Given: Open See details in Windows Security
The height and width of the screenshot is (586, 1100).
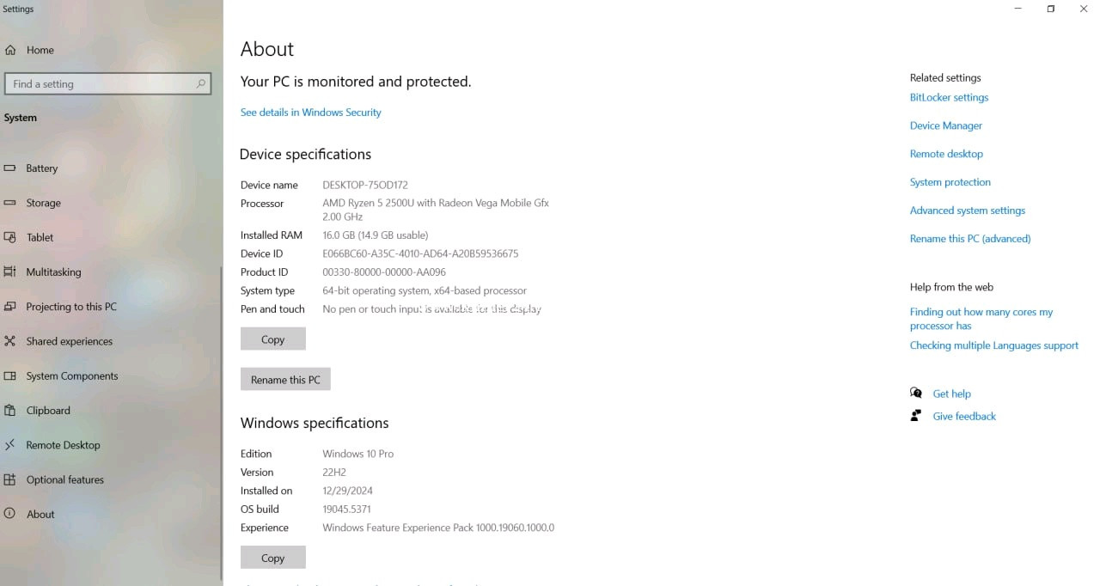Looking at the screenshot, I should pos(310,113).
